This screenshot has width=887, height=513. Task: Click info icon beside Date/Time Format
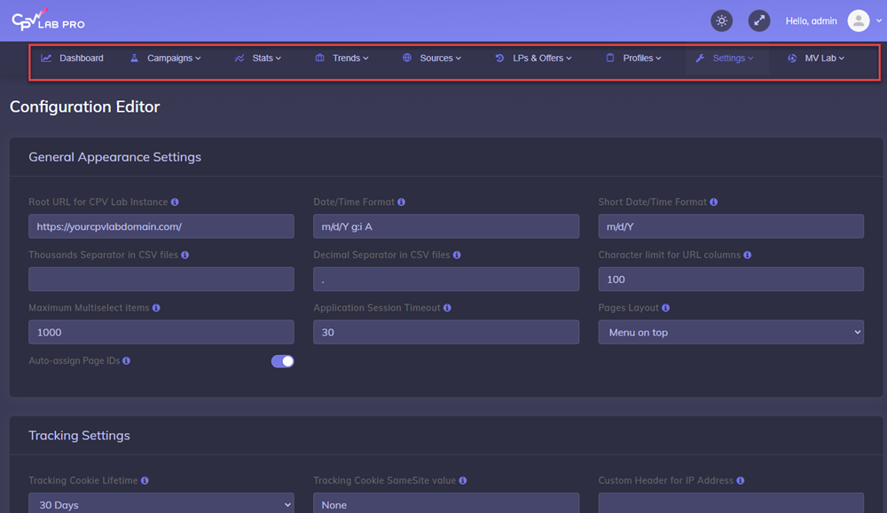(400, 201)
